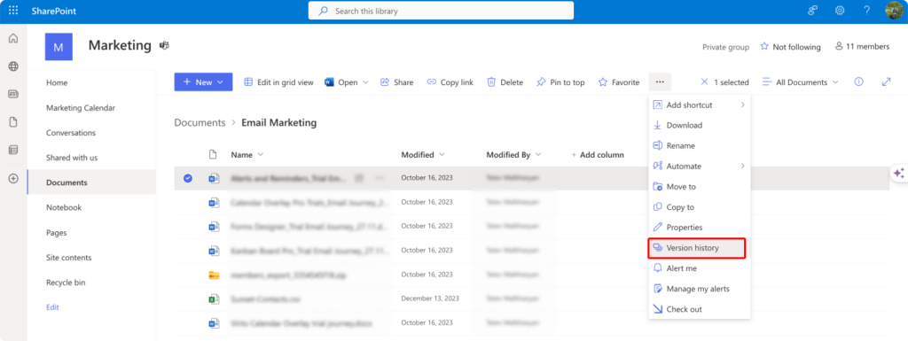Image resolution: width=908 pixels, height=341 pixels.
Task: Select Version history in context menu
Action: 697,248
